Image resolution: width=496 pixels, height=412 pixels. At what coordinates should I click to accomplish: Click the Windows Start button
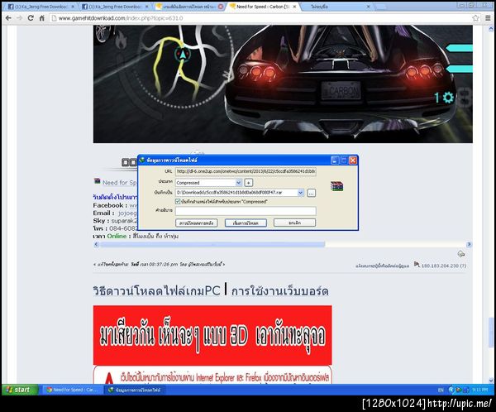(x=20, y=390)
